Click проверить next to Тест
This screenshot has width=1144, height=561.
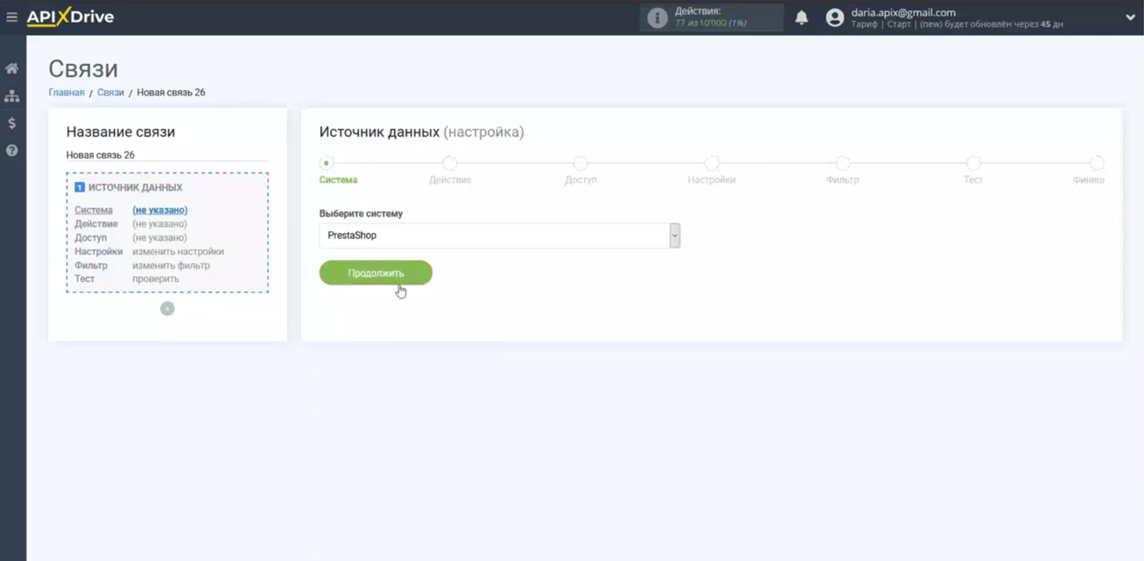click(x=155, y=279)
